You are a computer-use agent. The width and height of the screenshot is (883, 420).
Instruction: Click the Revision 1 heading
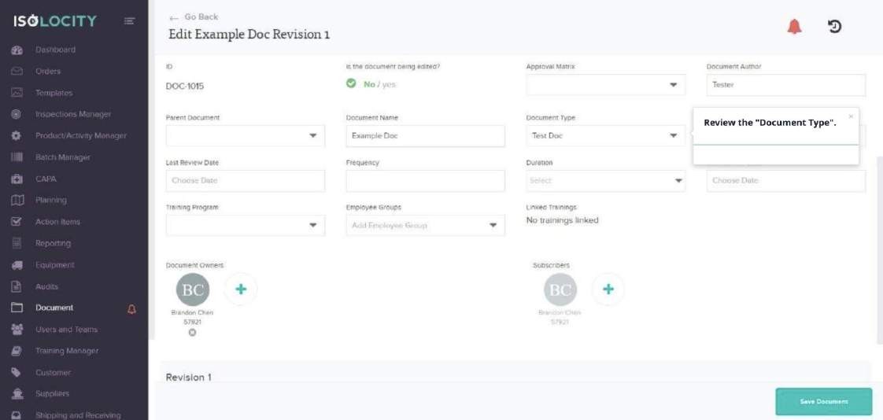point(189,378)
